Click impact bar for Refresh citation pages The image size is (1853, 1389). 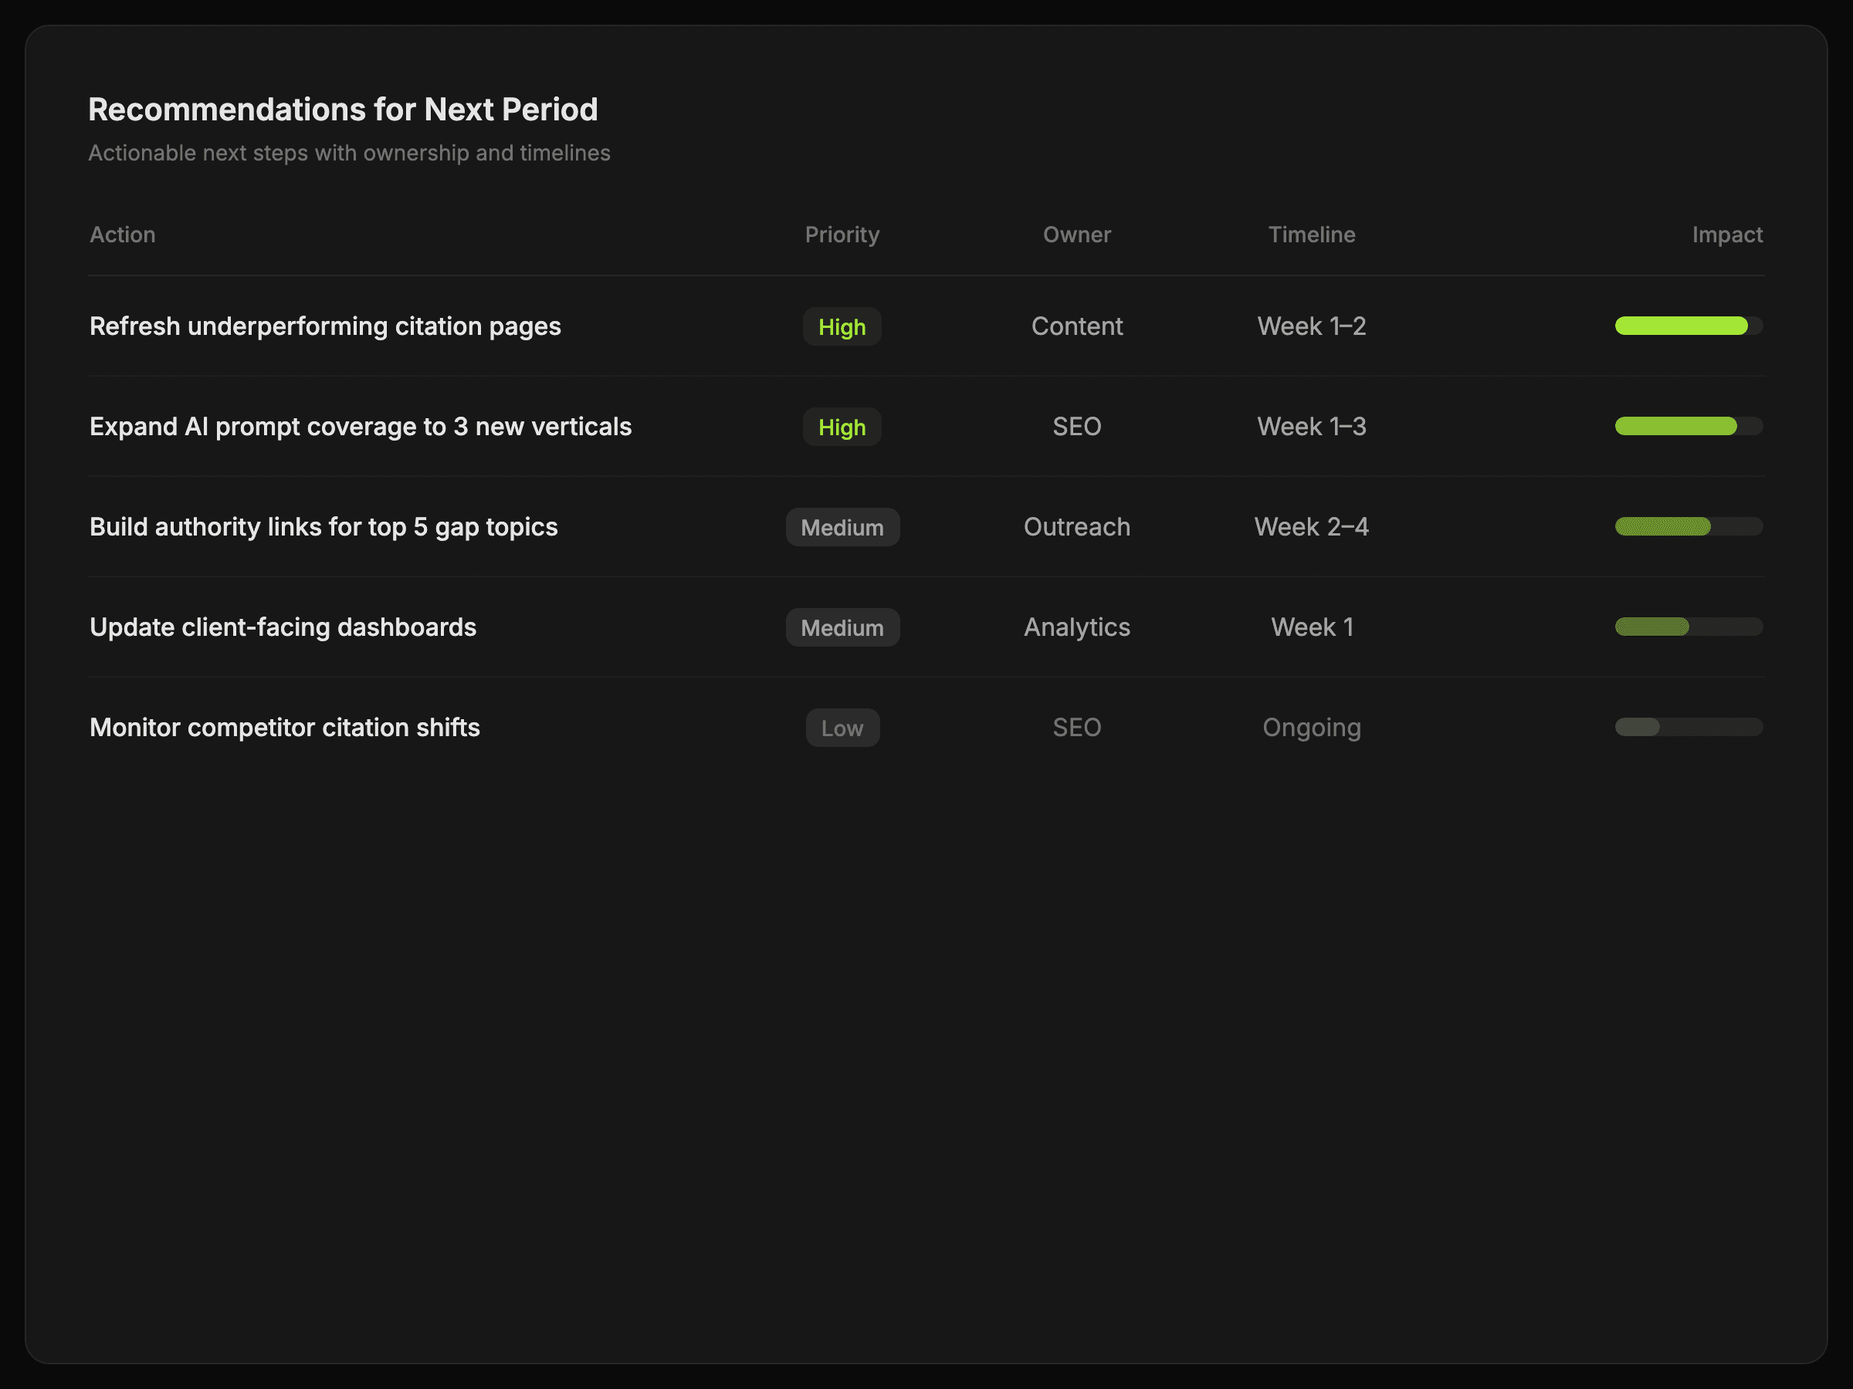(1688, 326)
